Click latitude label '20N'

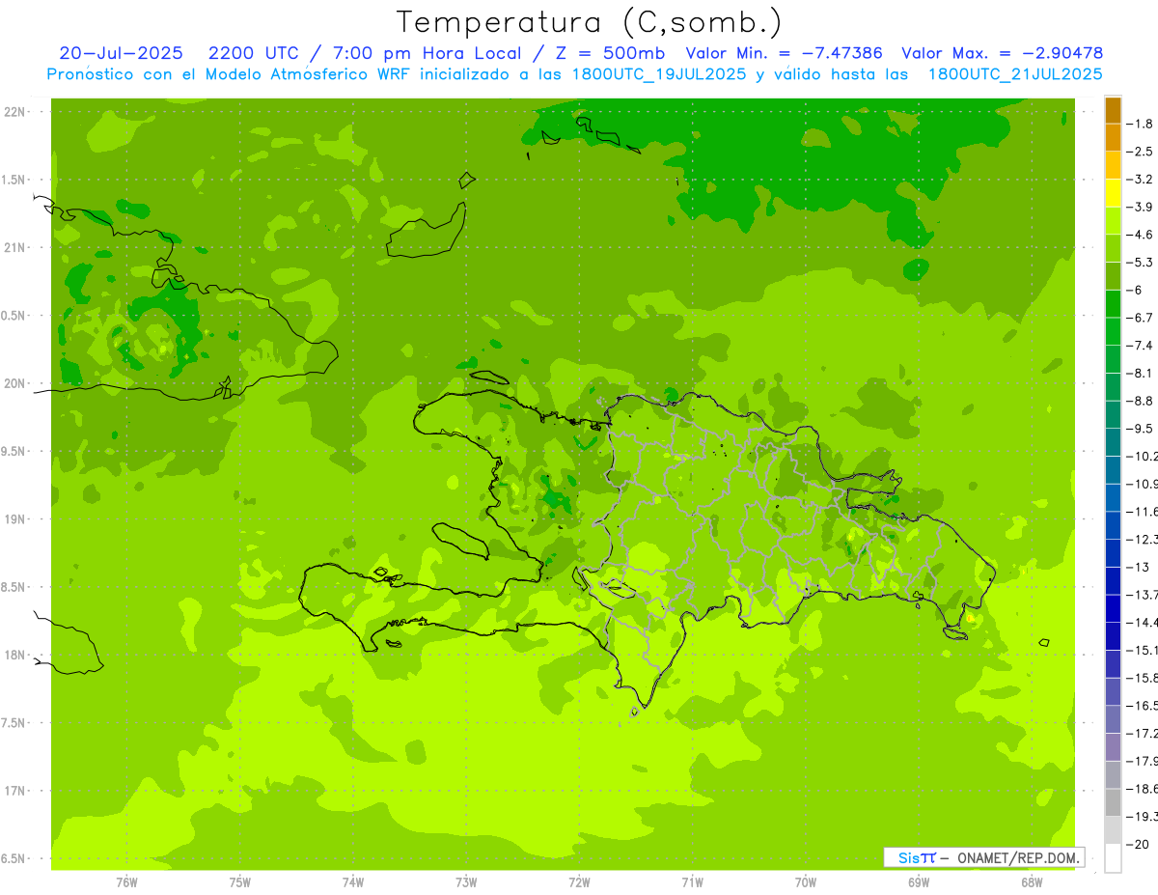point(15,383)
